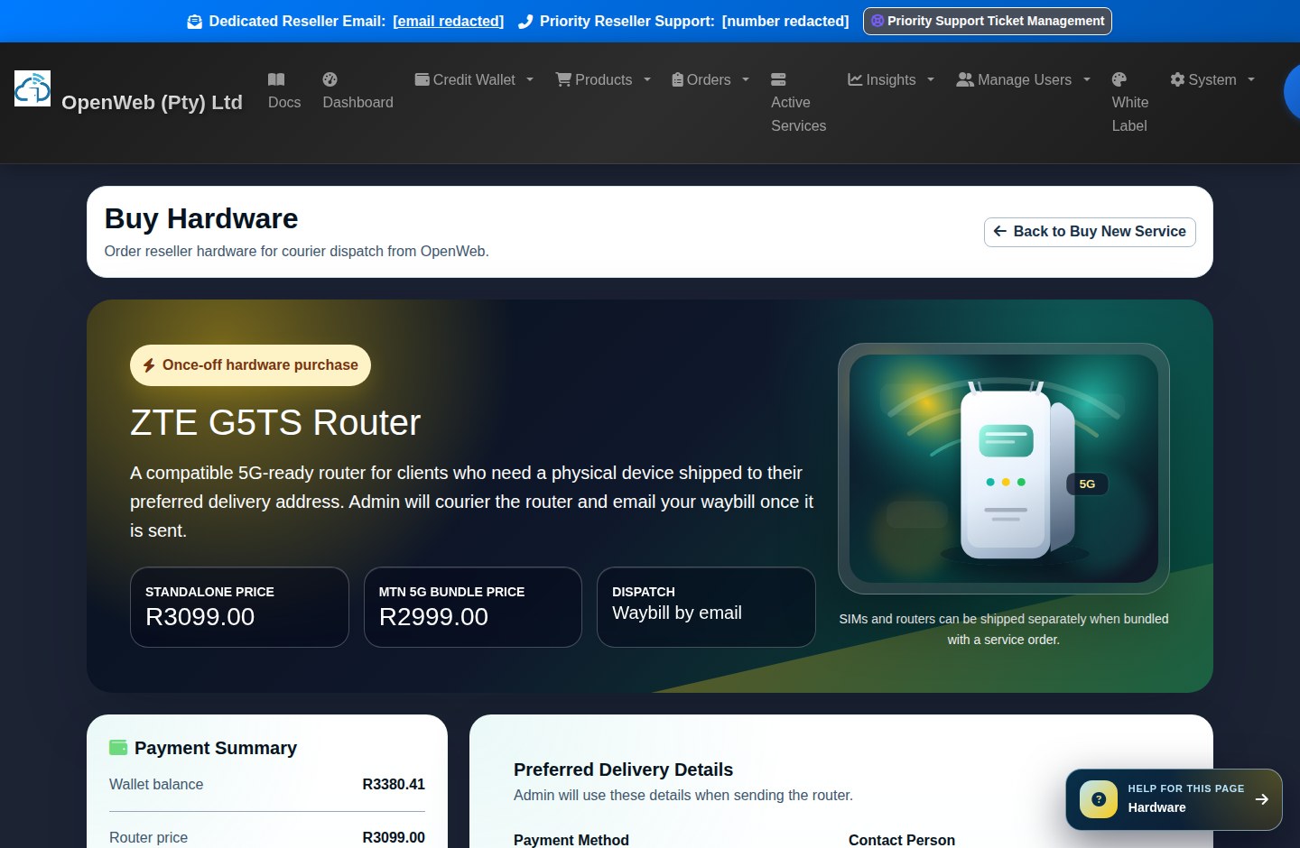Screen dimensions: 1300x848
Task: Open the Dashboard gauge icon
Action: coord(330,79)
